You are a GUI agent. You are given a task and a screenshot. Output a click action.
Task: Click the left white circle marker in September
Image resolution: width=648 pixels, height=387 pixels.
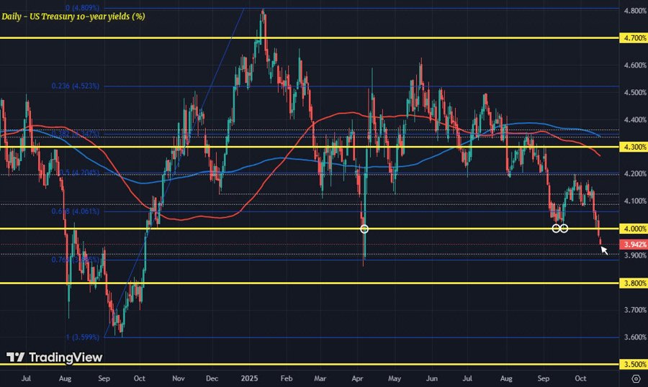pos(556,228)
